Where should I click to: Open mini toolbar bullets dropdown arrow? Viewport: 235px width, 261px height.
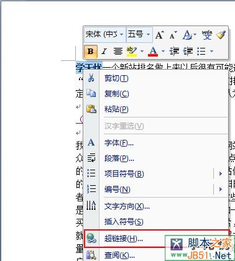click(211, 51)
